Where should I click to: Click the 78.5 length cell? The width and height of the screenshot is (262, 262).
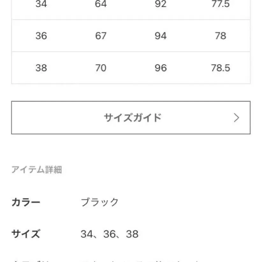[x=220, y=68]
